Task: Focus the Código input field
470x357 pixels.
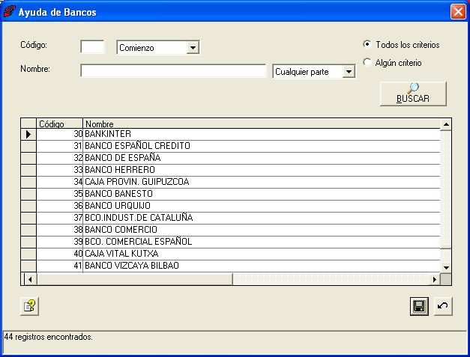Action: pyautogui.click(x=93, y=47)
